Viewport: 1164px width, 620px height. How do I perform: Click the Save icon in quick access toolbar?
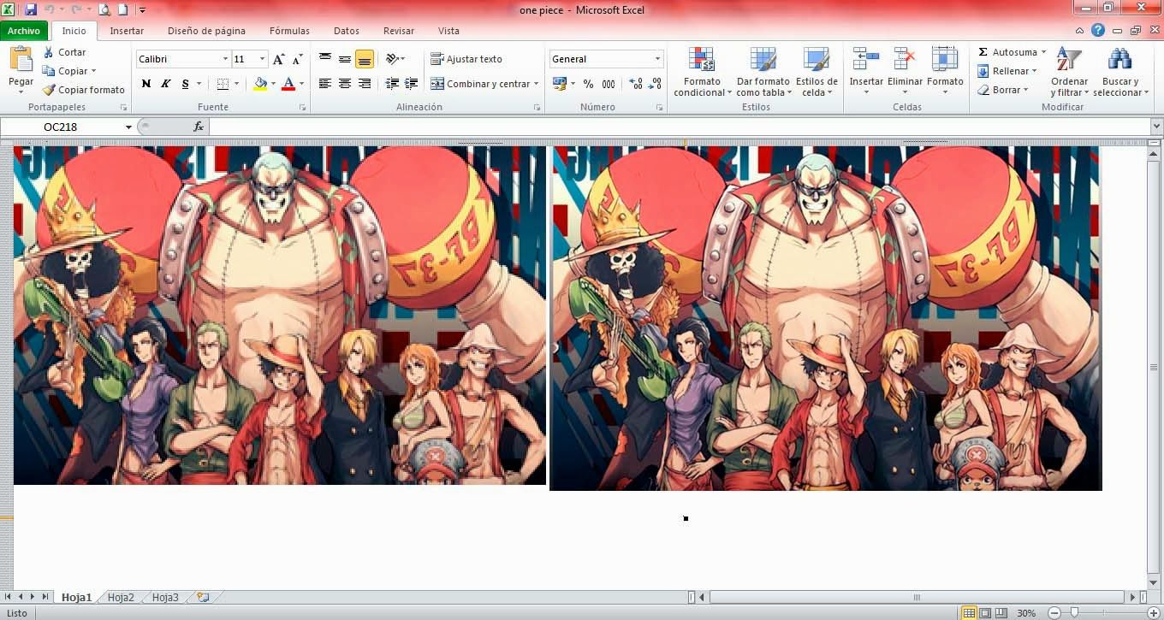[x=31, y=10]
